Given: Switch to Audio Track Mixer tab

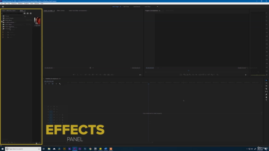Looking at the screenshot, I should click(78, 10).
